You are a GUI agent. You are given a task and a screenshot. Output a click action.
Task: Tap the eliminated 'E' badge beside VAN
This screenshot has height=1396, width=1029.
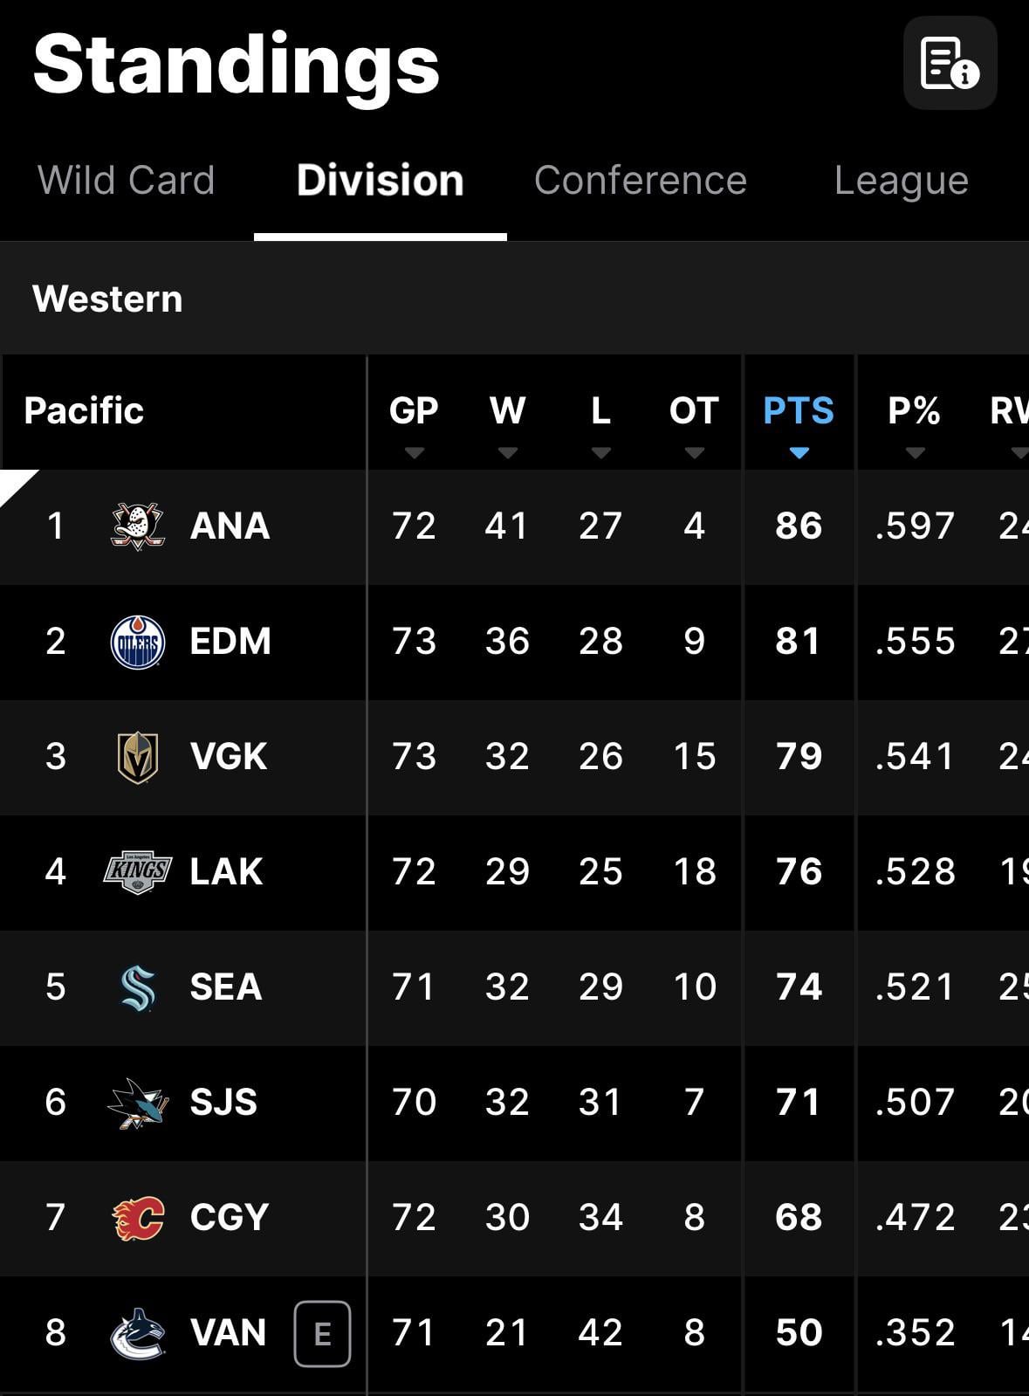[322, 1333]
